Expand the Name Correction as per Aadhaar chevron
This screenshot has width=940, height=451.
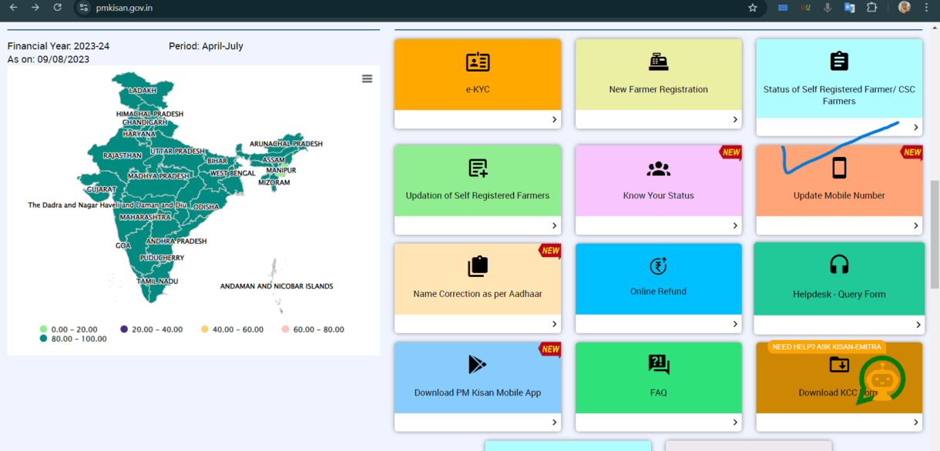[x=554, y=324]
